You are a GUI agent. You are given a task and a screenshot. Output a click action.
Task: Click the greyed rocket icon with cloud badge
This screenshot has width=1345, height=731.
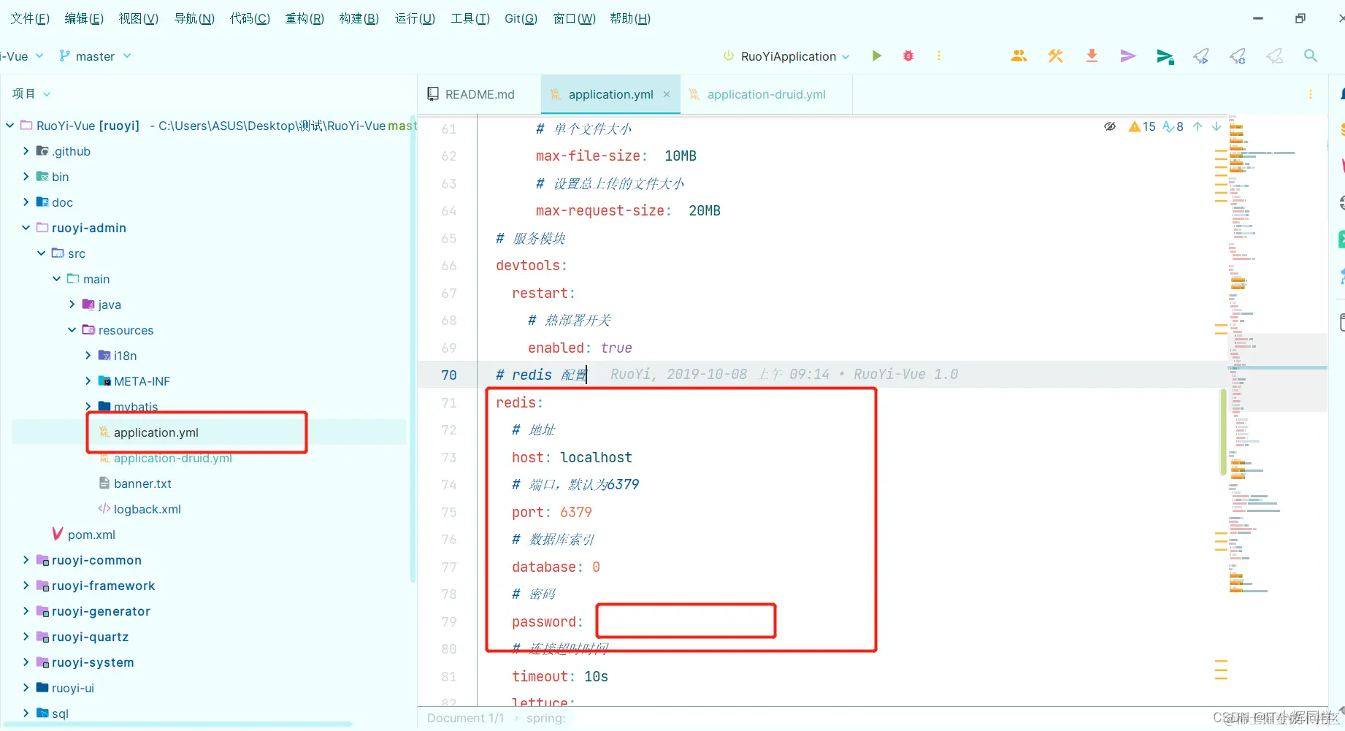[1274, 56]
